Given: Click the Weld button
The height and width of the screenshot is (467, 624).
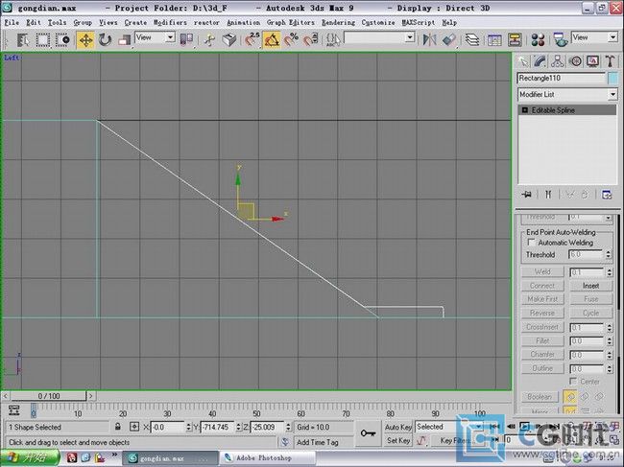Looking at the screenshot, I should 542,271.
